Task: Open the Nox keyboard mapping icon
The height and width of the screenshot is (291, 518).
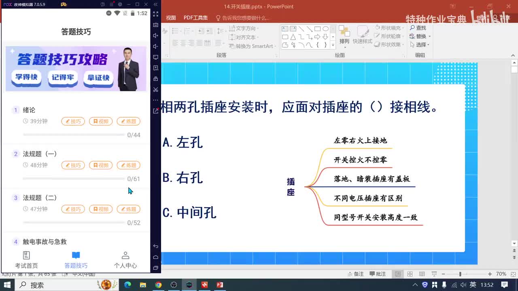Action: 156,25
